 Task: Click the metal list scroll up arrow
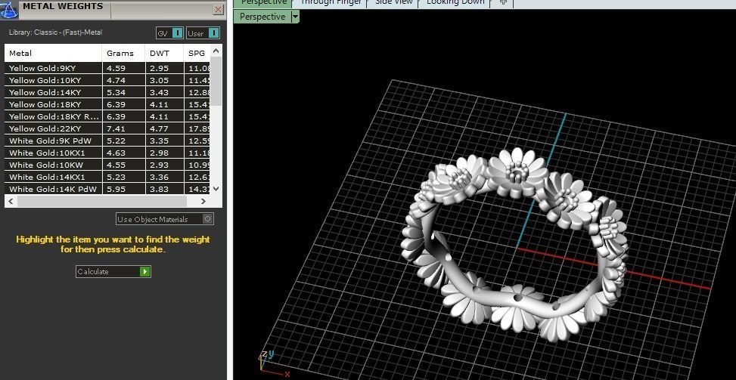pos(216,51)
